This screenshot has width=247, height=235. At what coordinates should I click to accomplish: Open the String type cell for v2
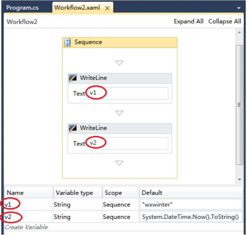click(x=78, y=217)
